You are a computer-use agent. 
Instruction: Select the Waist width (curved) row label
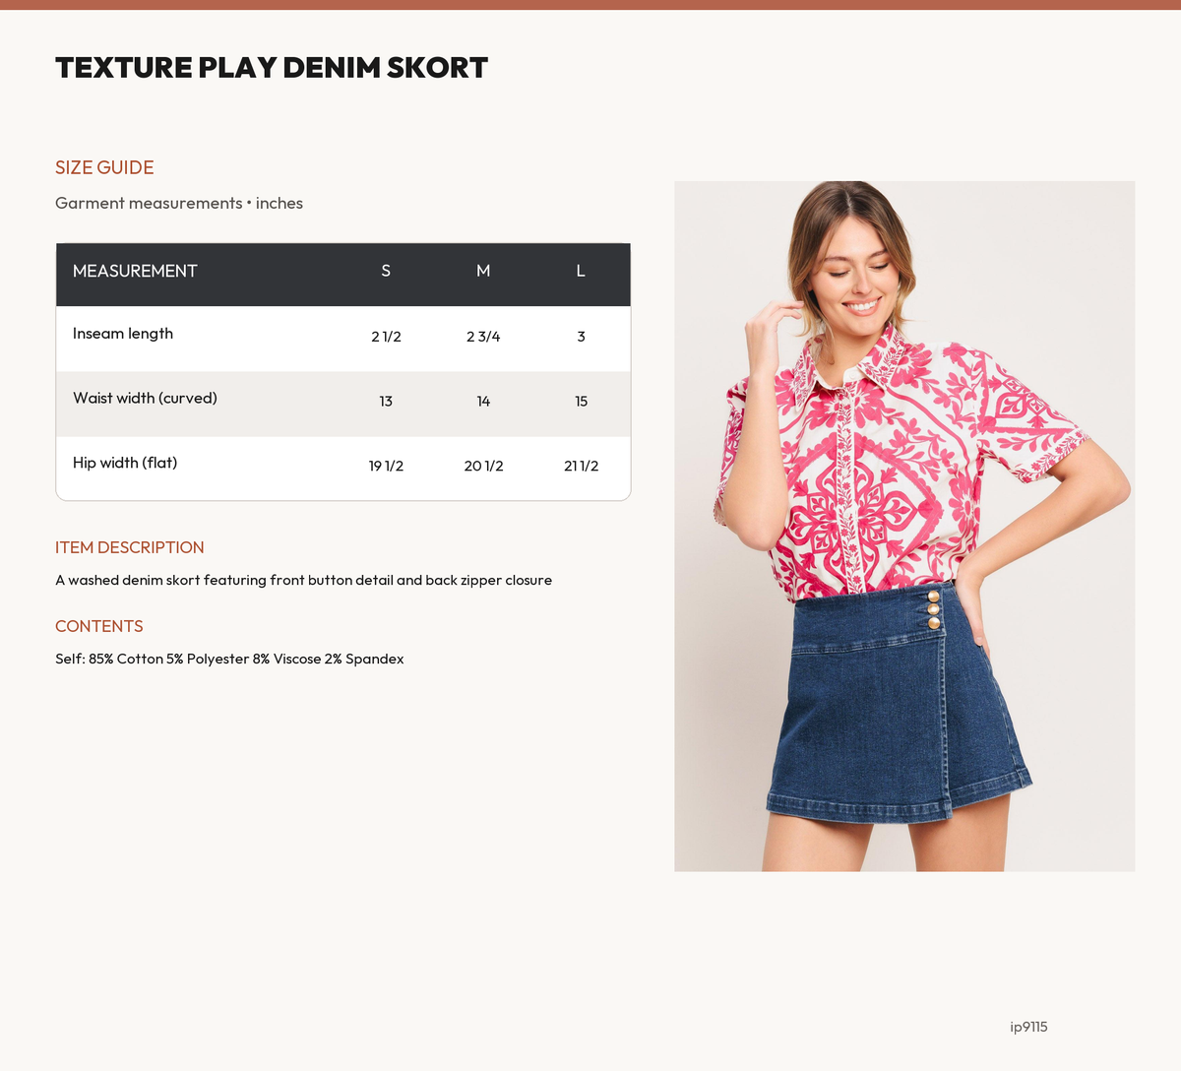pos(145,398)
